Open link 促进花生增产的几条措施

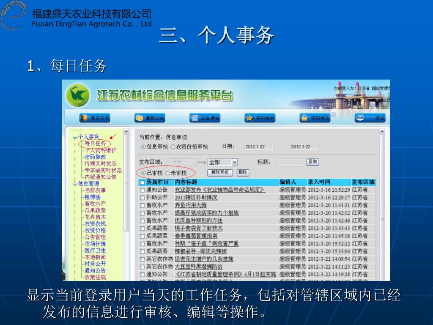pyautogui.click(x=204, y=259)
